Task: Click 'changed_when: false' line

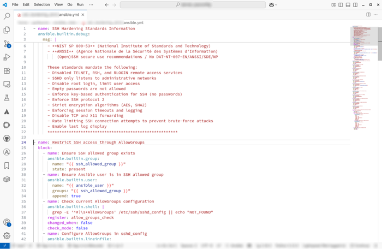Action: click(70, 223)
